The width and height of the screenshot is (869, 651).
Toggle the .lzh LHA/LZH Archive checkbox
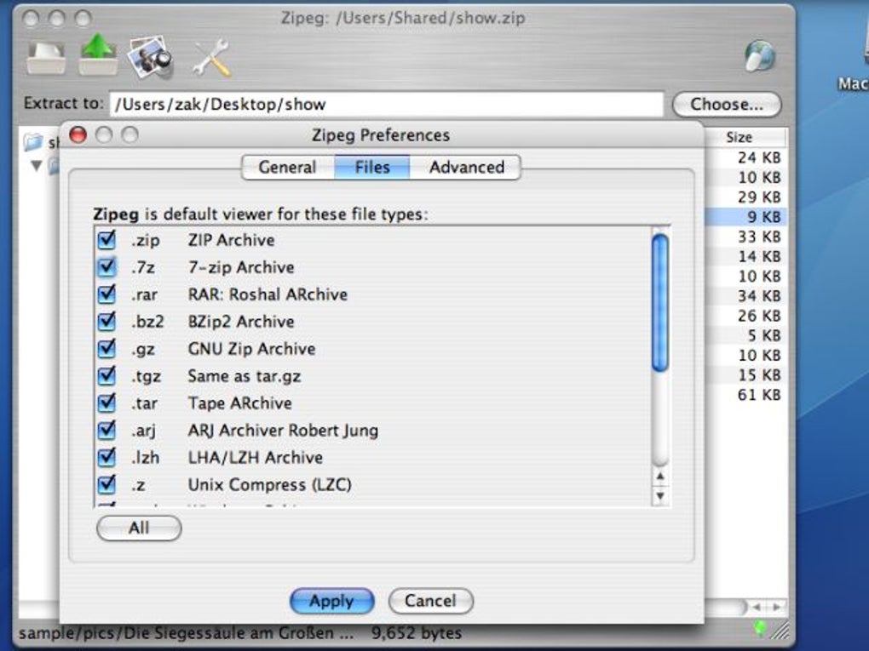tap(106, 457)
